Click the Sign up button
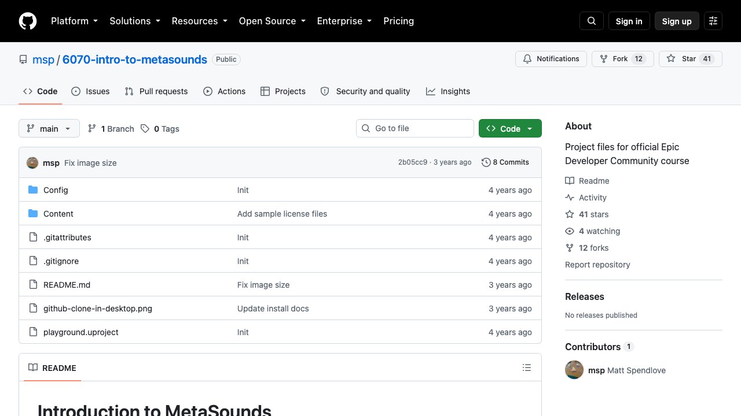741x416 pixels. (677, 21)
